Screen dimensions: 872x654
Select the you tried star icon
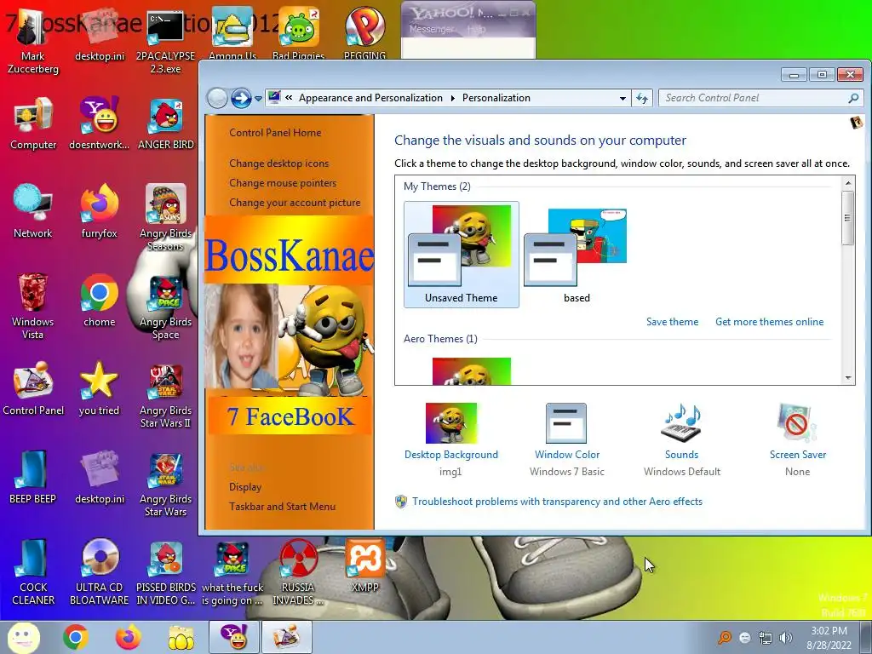(99, 388)
